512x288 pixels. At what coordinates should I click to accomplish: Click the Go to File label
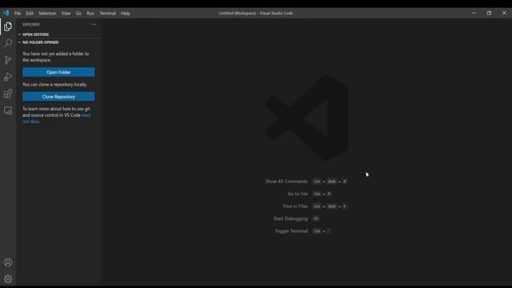coord(298,194)
